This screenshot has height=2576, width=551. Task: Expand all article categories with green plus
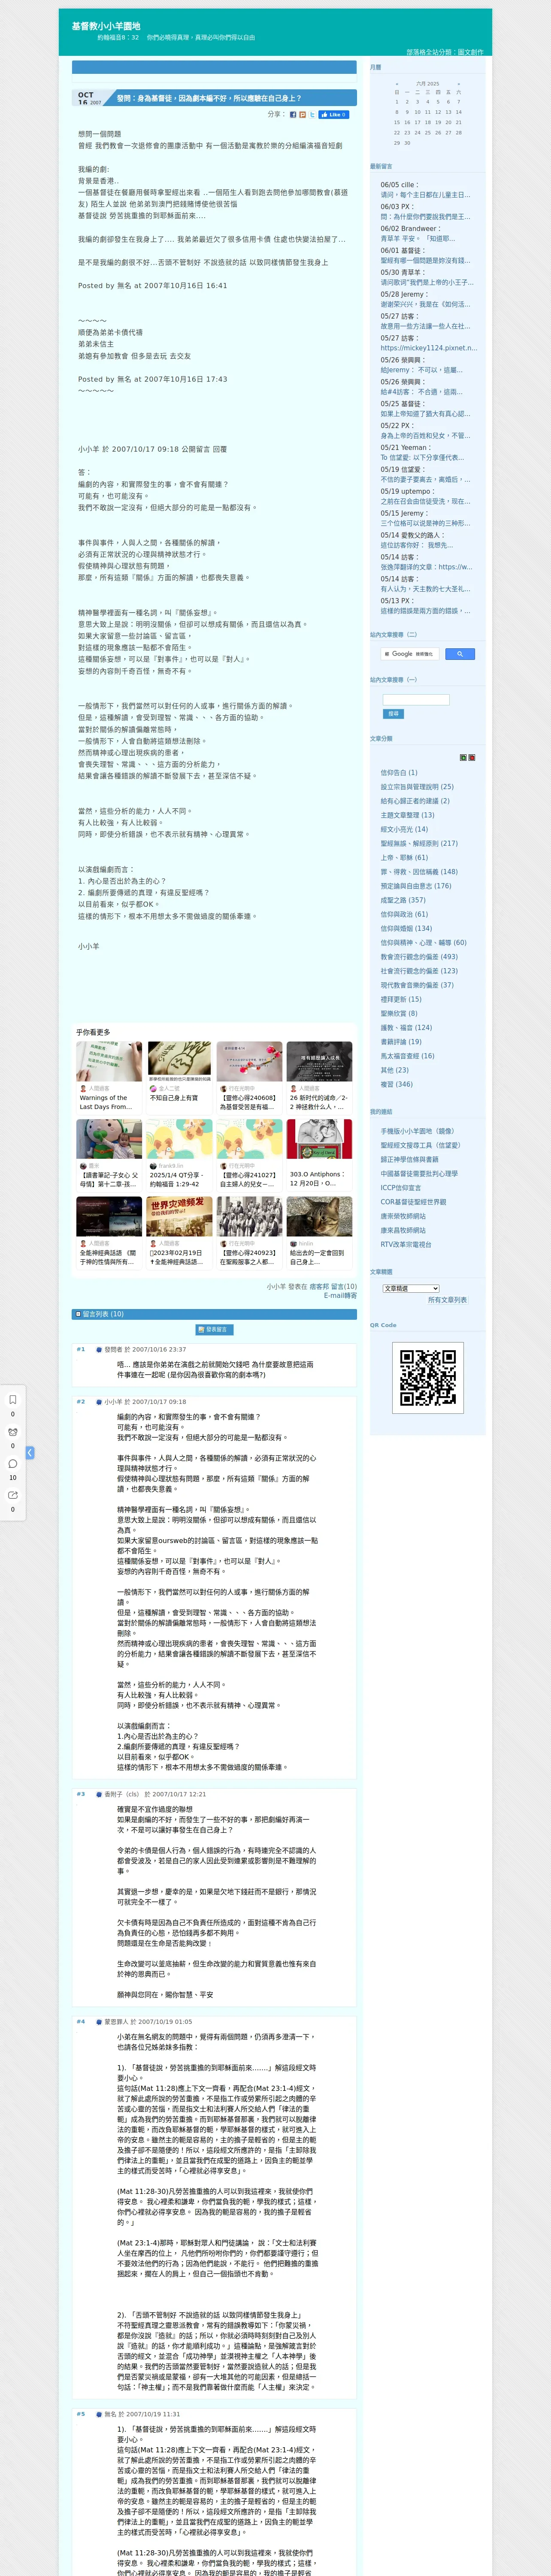(463, 758)
